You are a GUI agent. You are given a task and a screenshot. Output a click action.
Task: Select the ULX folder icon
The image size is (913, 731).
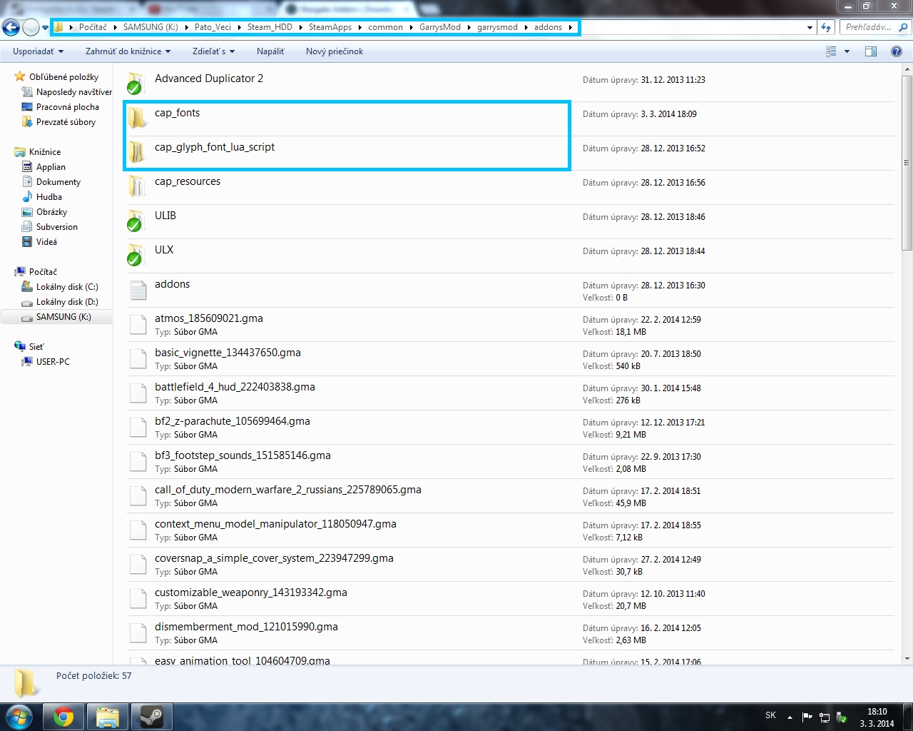pyautogui.click(x=136, y=255)
